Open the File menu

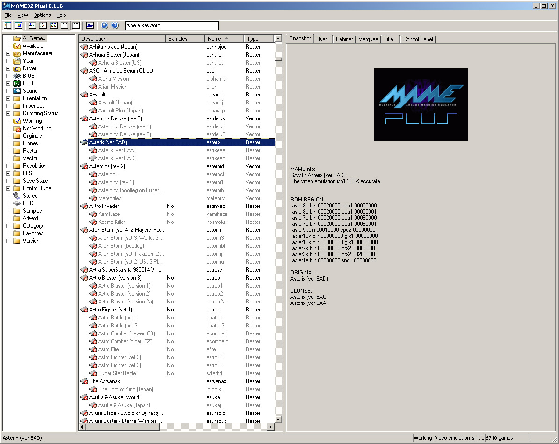(x=8, y=15)
